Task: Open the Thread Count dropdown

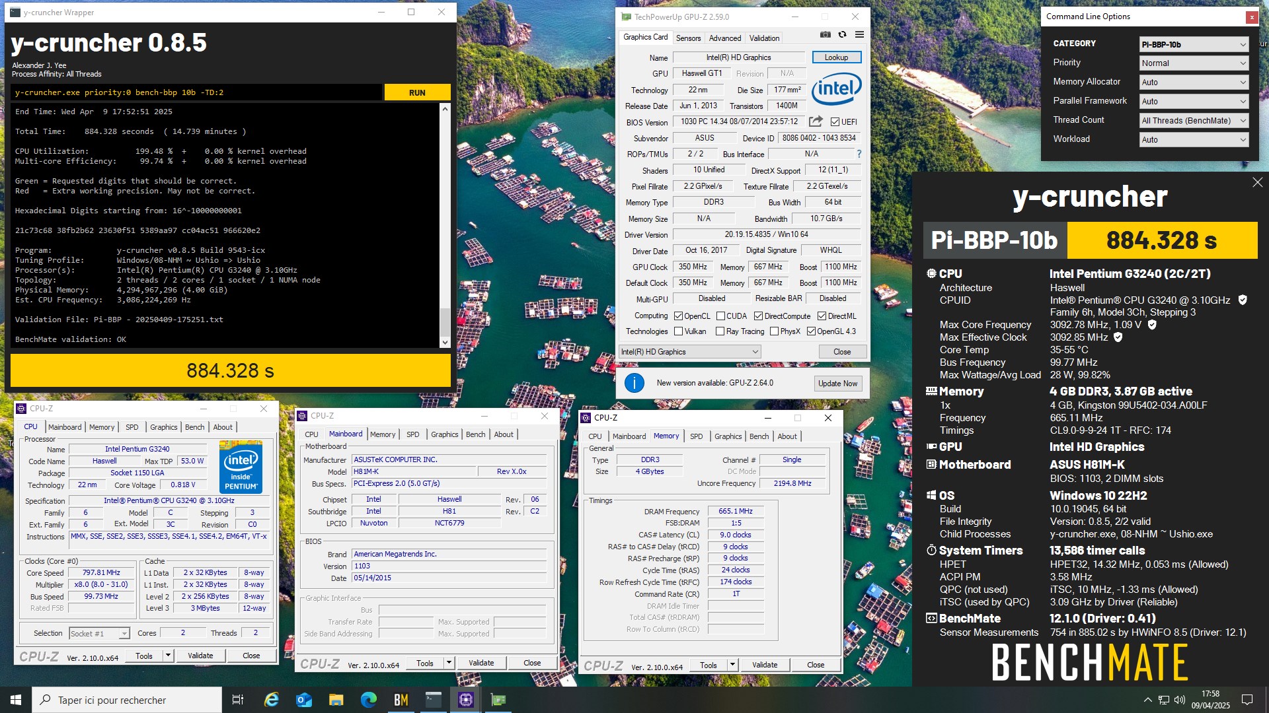Action: tap(1194, 121)
